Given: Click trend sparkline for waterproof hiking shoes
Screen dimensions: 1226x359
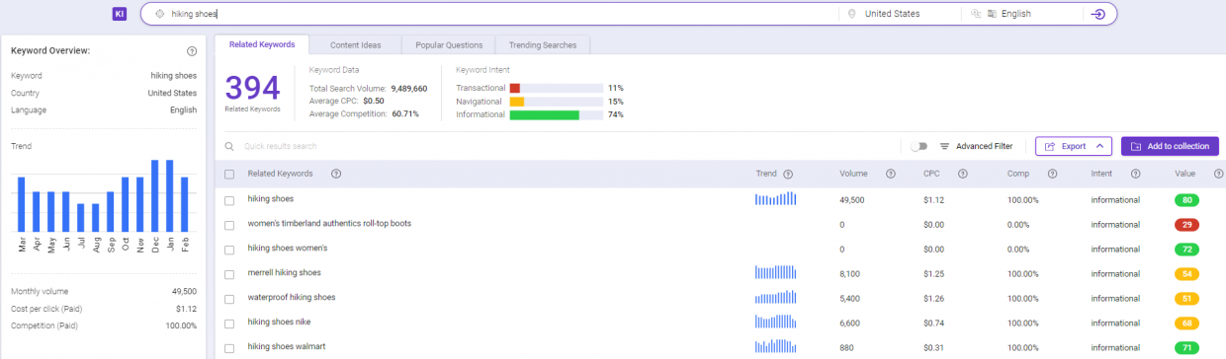Looking at the screenshot, I should (775, 297).
